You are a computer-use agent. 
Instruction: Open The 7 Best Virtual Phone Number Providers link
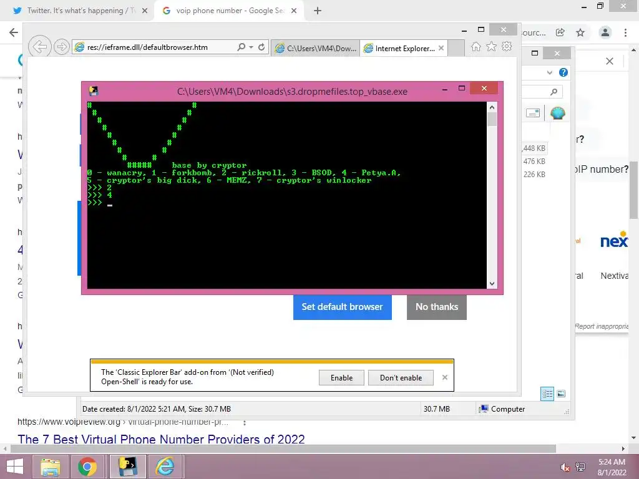click(x=161, y=439)
